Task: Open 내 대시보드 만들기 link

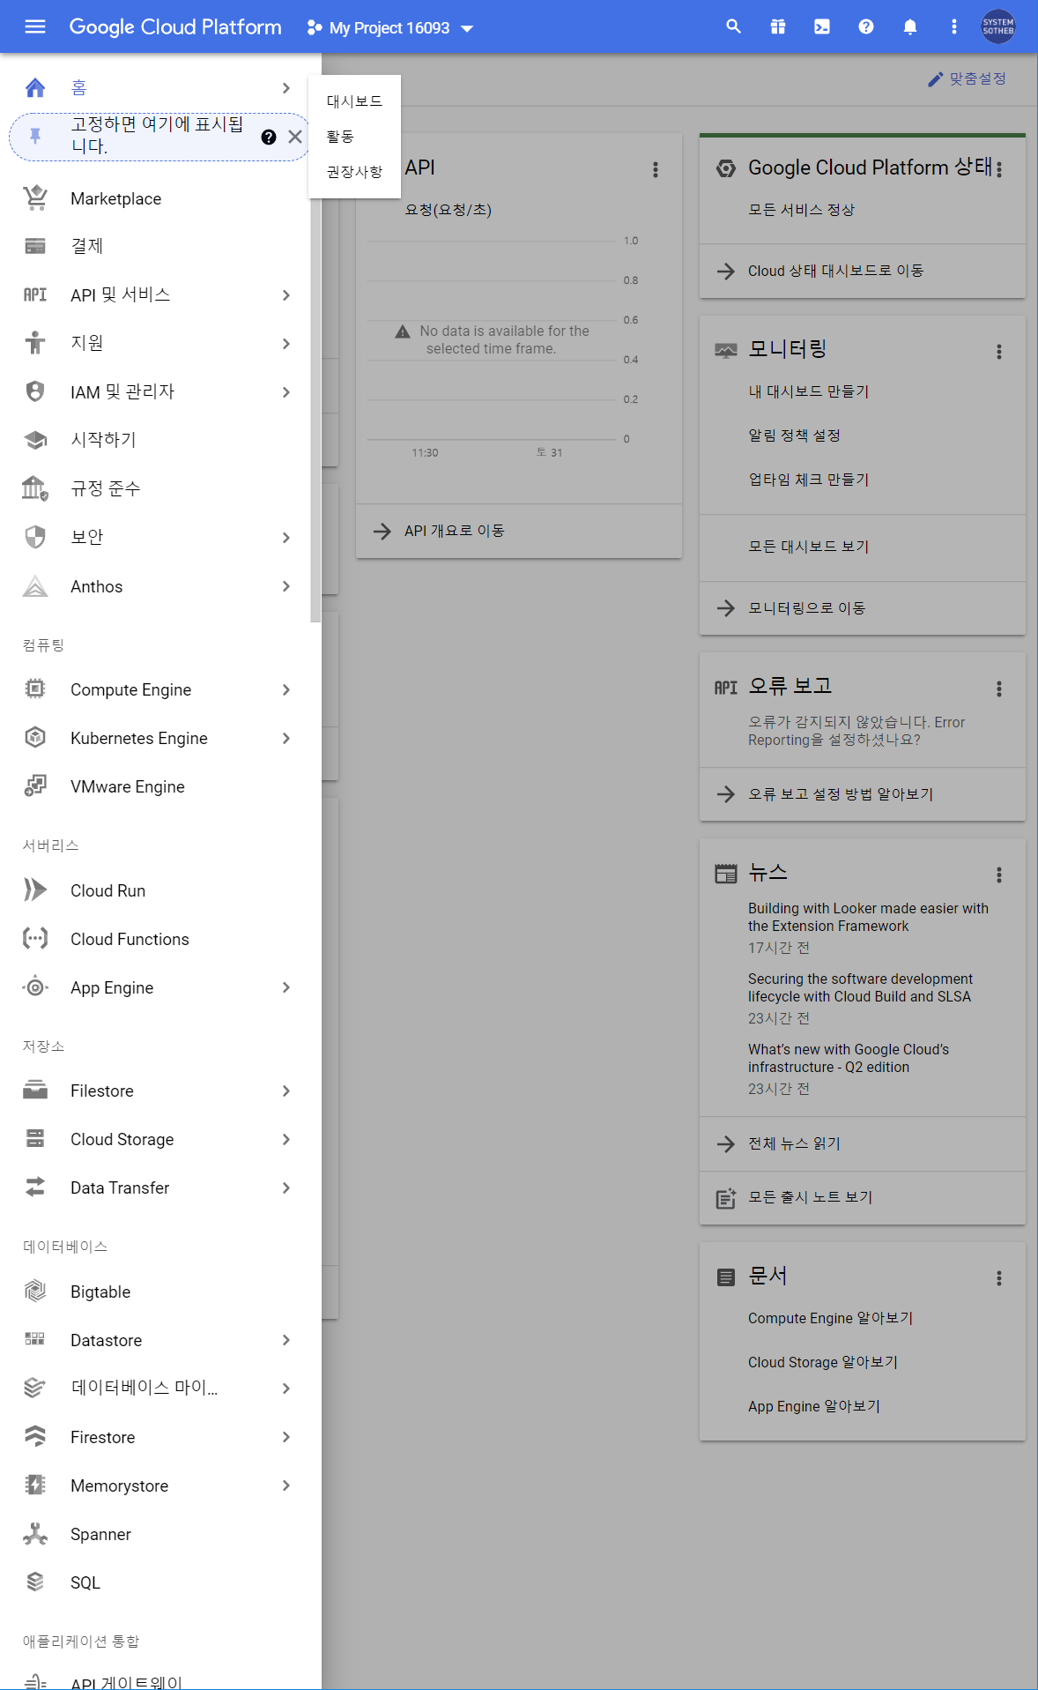Action: point(808,391)
